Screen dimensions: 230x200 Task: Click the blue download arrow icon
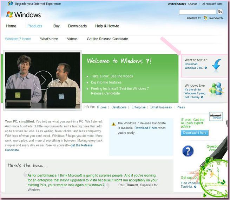click(x=217, y=65)
